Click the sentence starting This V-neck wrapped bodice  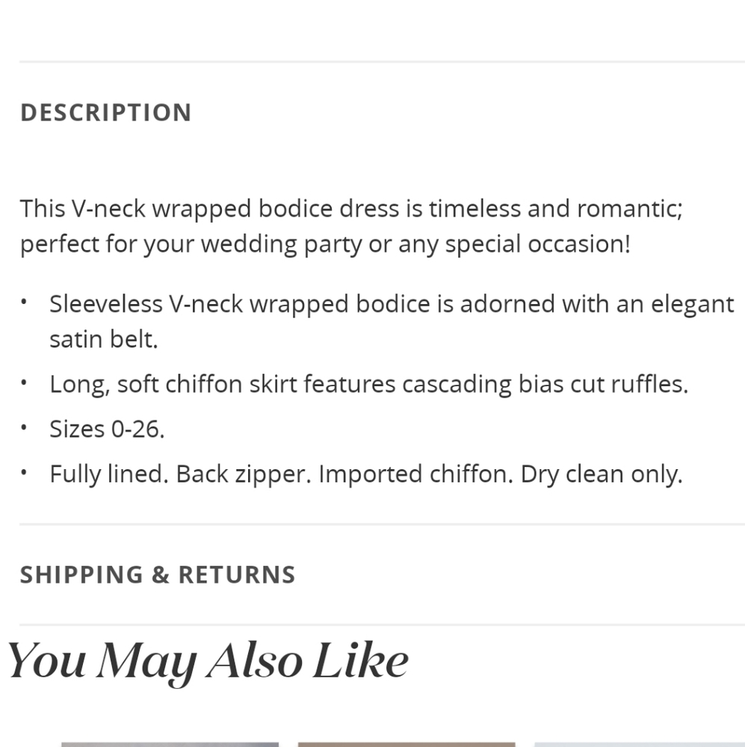point(351,208)
